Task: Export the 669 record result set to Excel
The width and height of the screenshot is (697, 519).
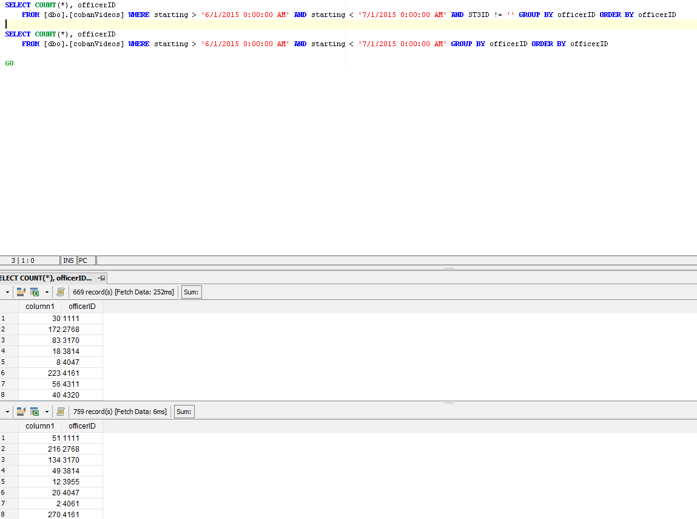Action: (x=34, y=291)
